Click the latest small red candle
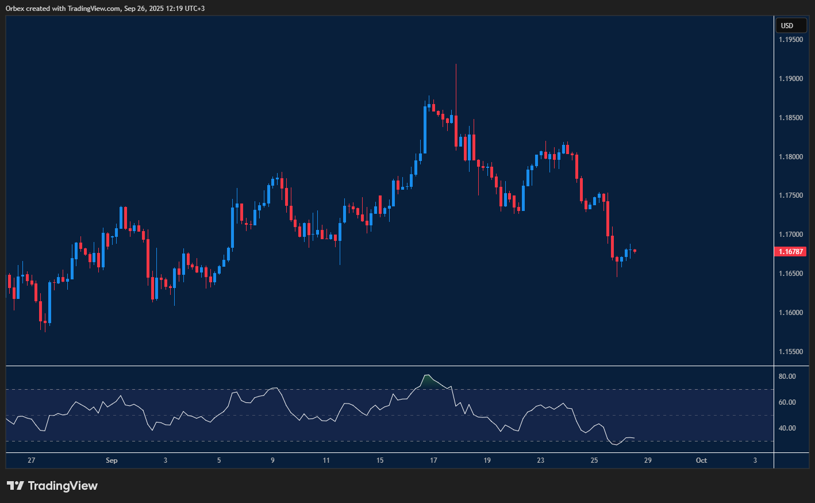Screen dimensions: 815x503 (x=635, y=251)
